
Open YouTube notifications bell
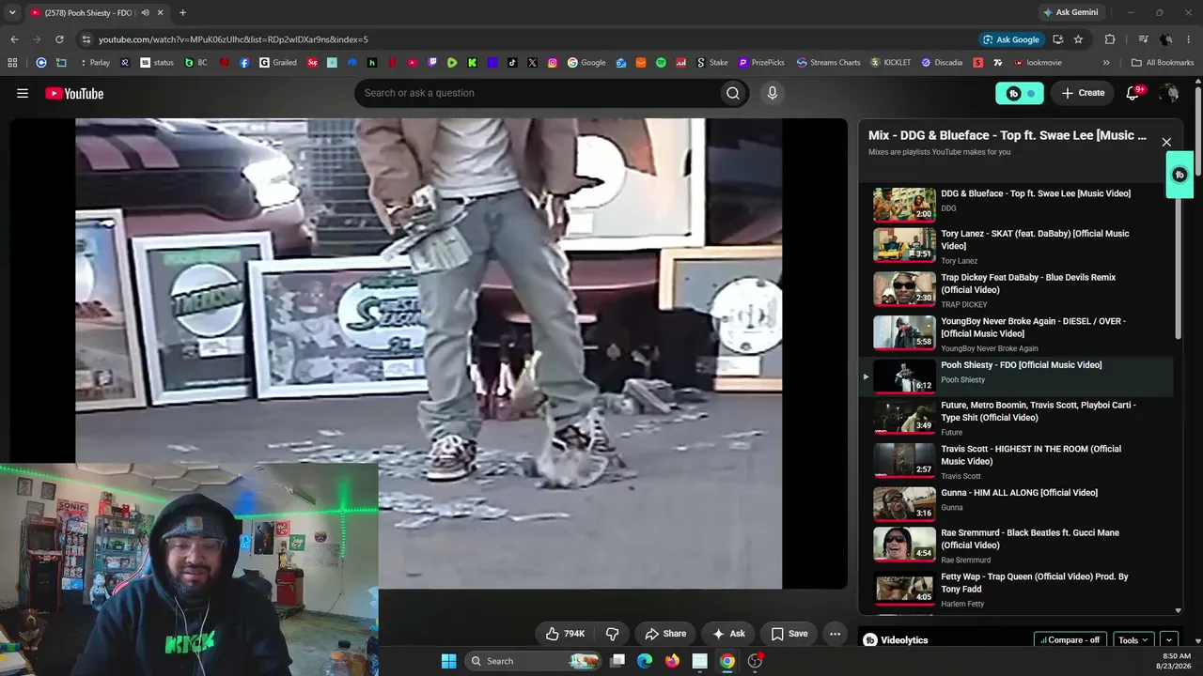pyautogui.click(x=1133, y=93)
